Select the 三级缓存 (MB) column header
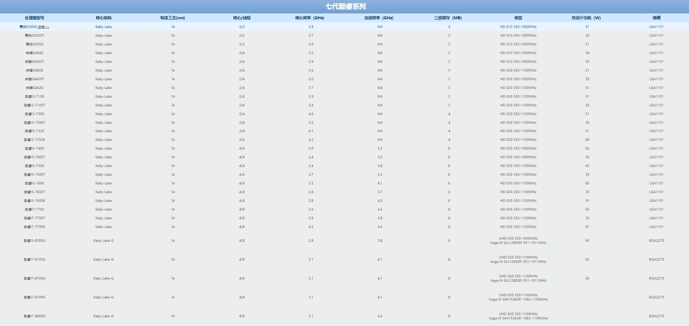The height and width of the screenshot is (326, 689). click(448, 18)
